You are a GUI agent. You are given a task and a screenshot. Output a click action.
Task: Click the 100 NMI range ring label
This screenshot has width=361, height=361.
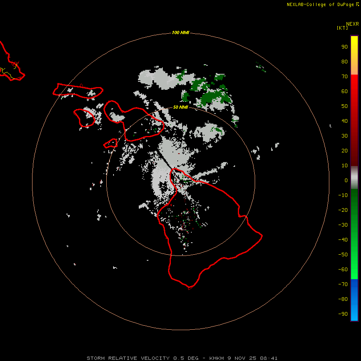[x=180, y=33]
